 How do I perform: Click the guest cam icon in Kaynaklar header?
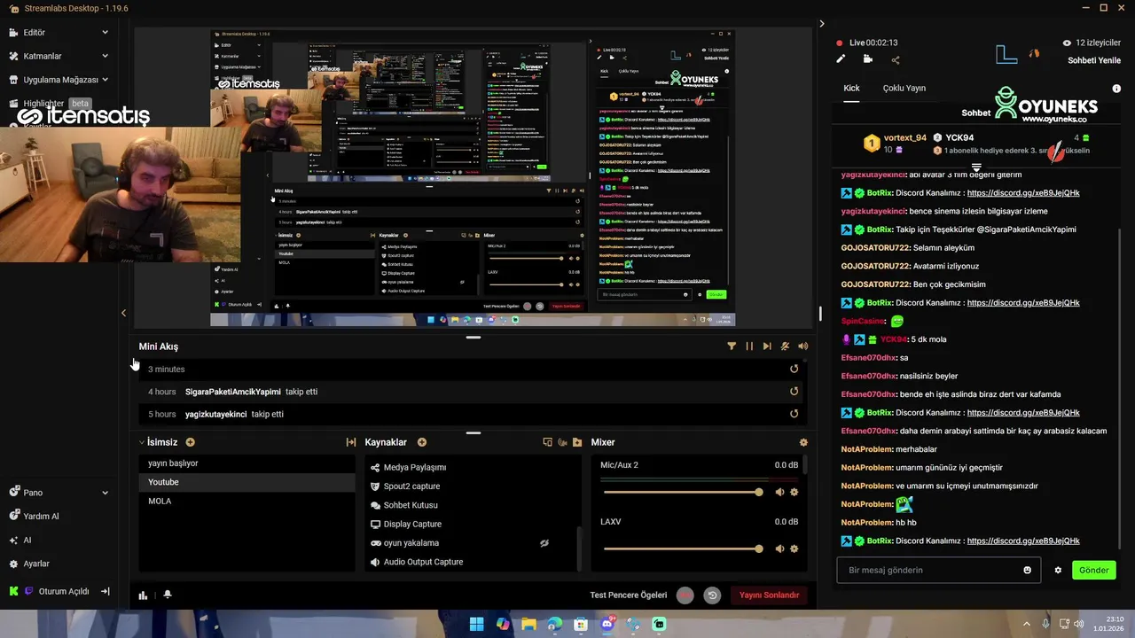562,442
